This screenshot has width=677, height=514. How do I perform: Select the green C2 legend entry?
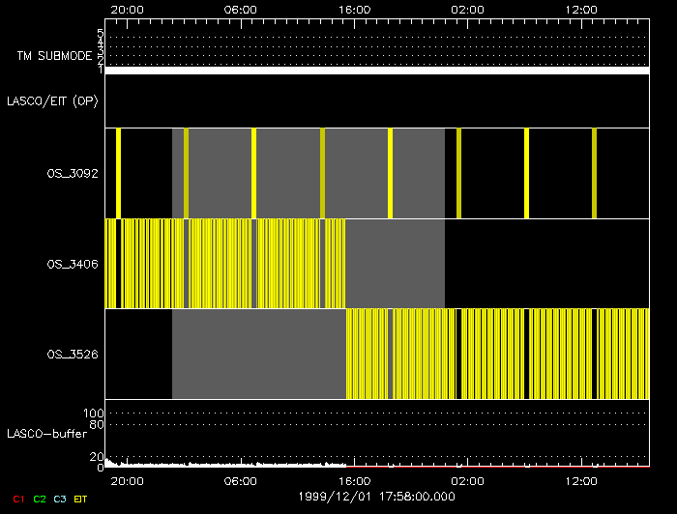(x=40, y=498)
